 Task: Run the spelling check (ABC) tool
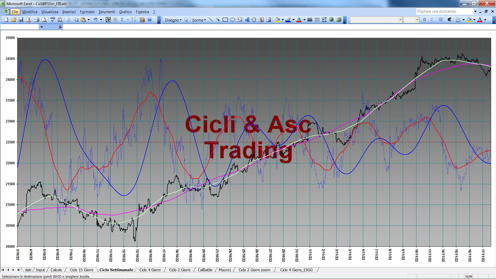[53, 20]
